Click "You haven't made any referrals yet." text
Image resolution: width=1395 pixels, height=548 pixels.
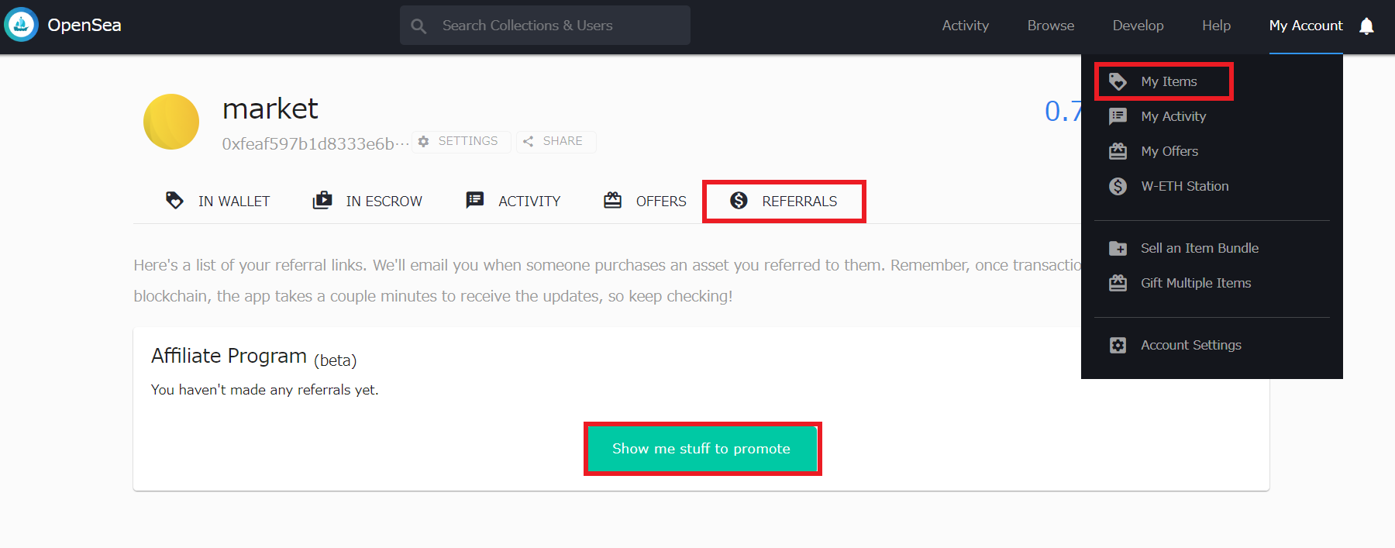pos(265,390)
